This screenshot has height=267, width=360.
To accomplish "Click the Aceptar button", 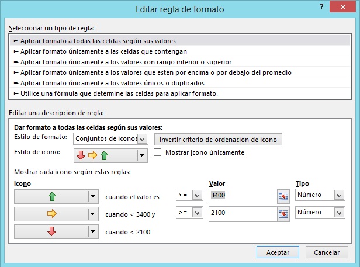I will point(278,252).
